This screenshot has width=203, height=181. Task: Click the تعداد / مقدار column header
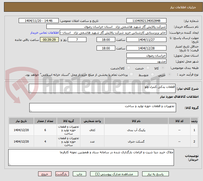(x=45, y=121)
